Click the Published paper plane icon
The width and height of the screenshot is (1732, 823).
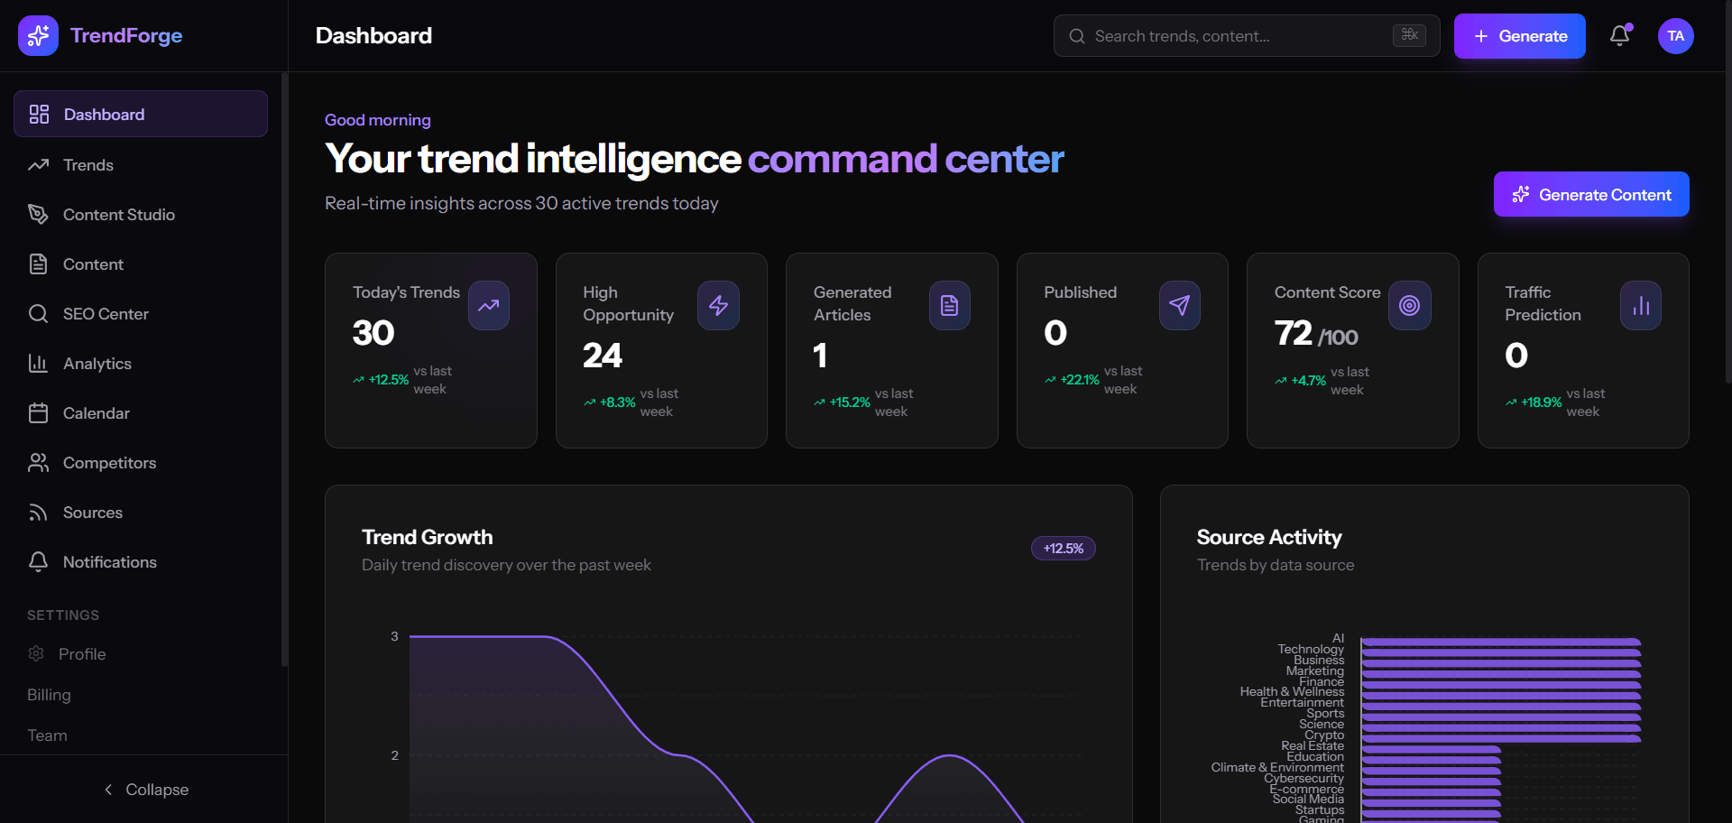point(1179,305)
